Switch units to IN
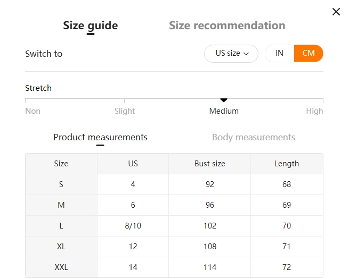349x279 pixels. pyautogui.click(x=279, y=54)
